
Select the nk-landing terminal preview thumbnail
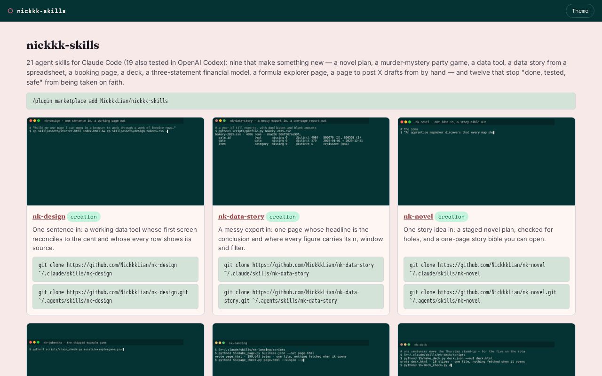tap(301, 350)
